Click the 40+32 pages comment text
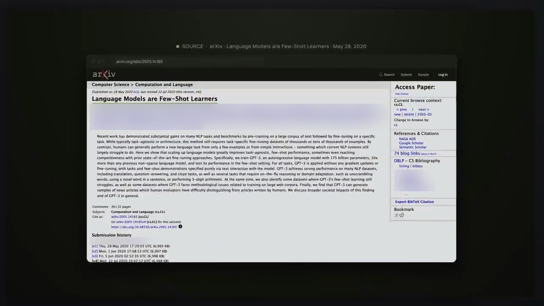544x306 pixels. pos(121,207)
